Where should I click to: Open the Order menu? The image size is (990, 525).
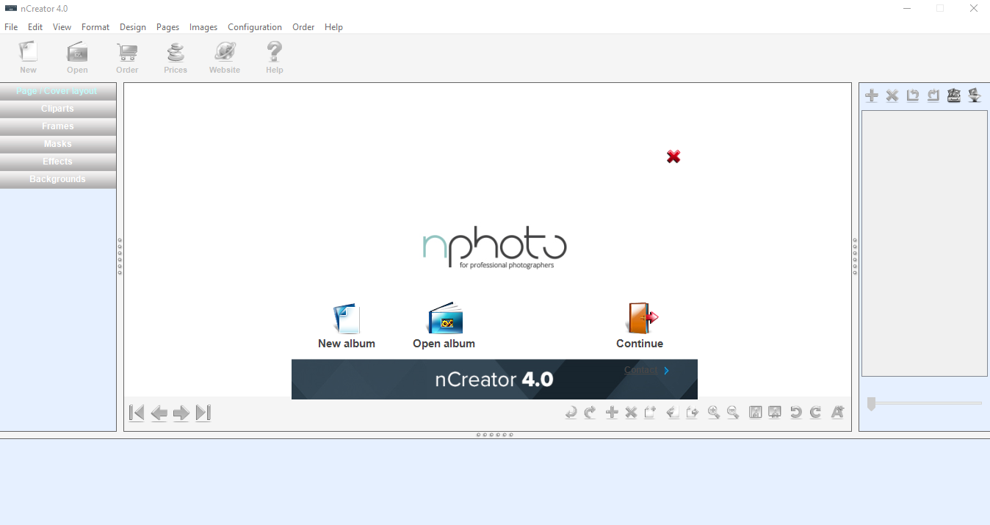[x=303, y=27]
